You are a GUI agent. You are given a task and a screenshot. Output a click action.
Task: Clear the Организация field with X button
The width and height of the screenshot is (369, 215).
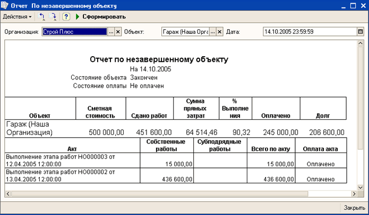(x=118, y=32)
